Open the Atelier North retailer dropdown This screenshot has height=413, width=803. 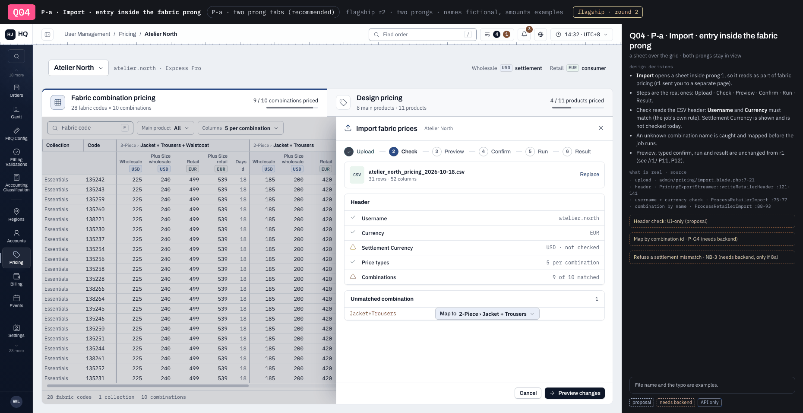point(79,68)
